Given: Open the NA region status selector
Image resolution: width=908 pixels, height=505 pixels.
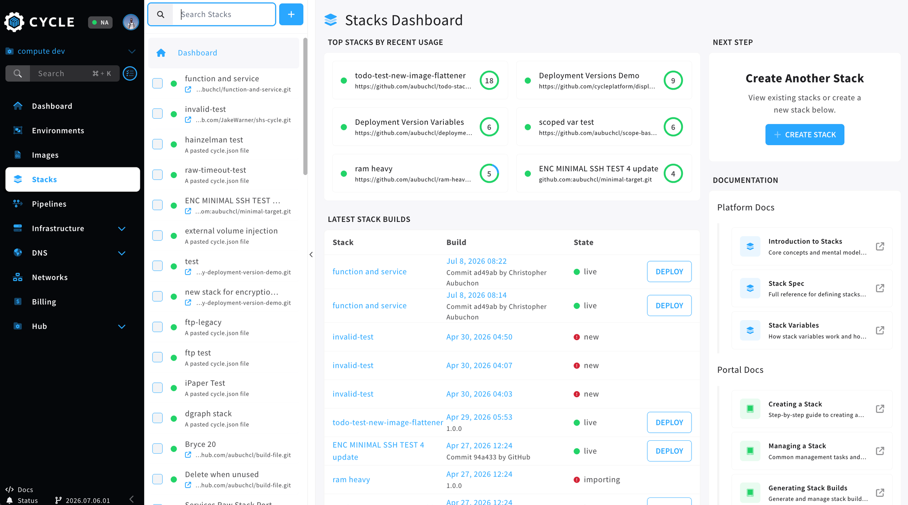Looking at the screenshot, I should [100, 22].
